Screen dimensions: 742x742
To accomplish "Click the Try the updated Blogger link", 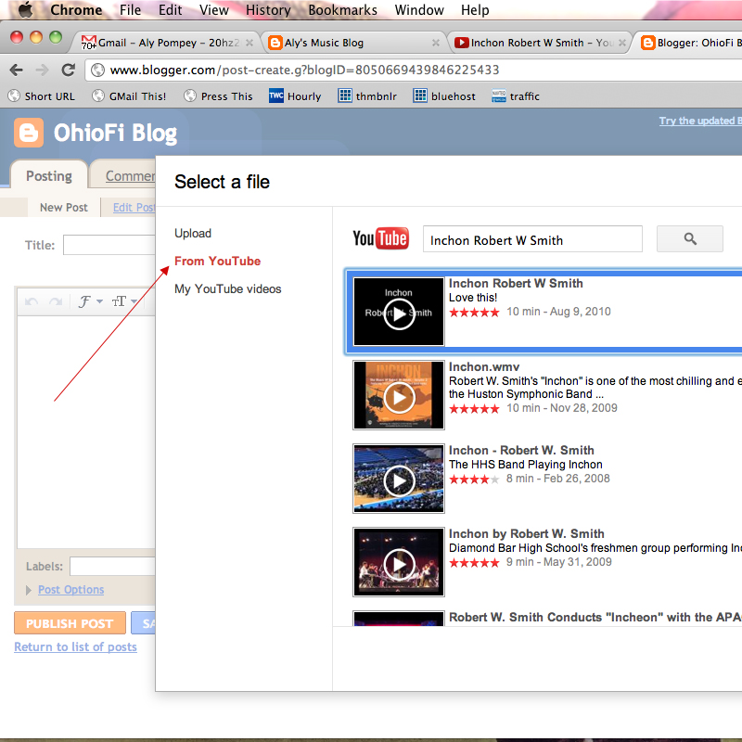I will coord(700,121).
